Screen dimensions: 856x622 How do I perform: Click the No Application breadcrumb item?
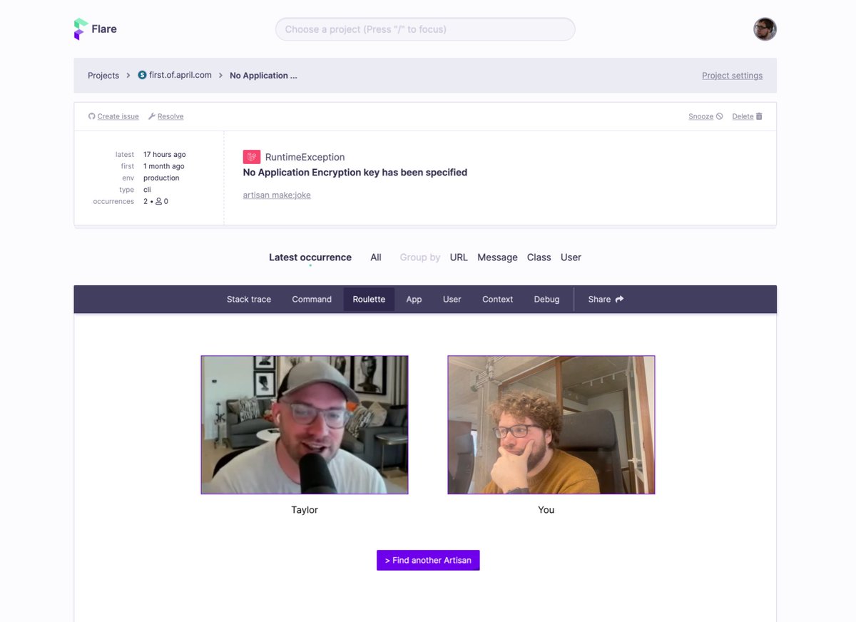(263, 76)
